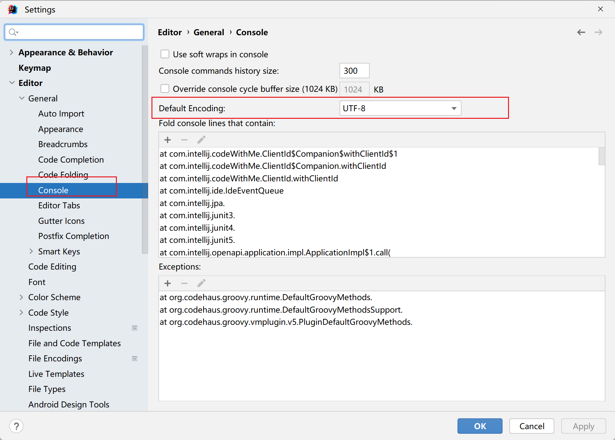
Task: Navigate back with the left arrow icon
Action: point(581,32)
